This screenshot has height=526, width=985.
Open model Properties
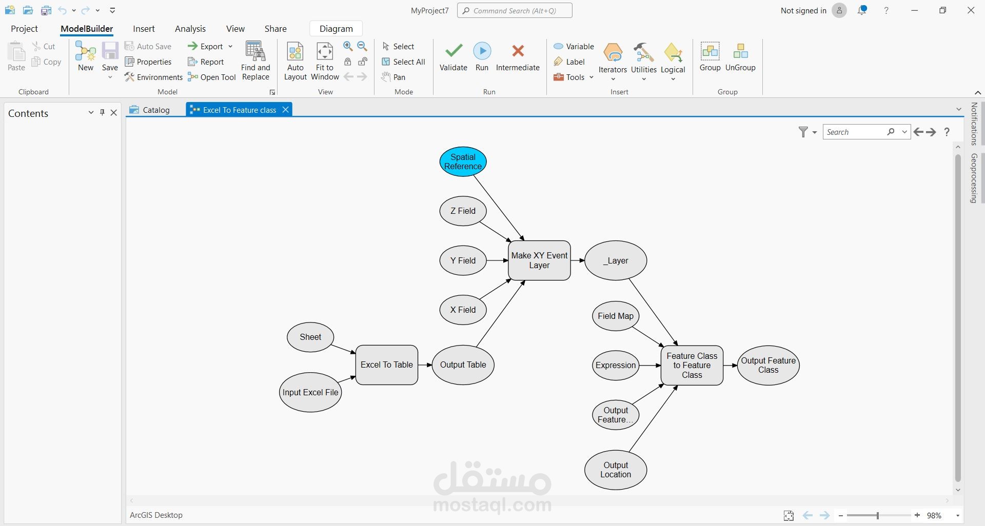[148, 62]
